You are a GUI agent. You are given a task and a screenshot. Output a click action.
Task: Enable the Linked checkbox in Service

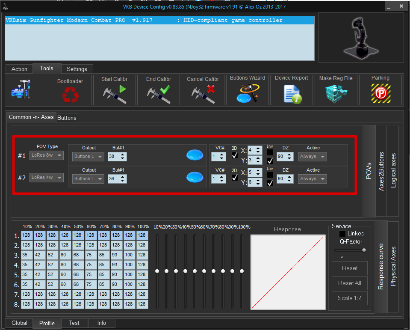click(x=342, y=233)
